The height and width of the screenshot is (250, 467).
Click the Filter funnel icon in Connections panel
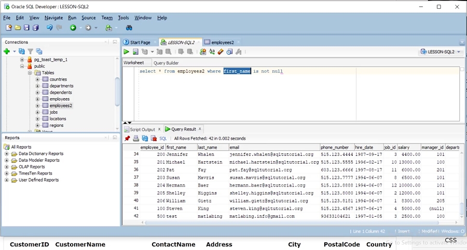[30, 51]
